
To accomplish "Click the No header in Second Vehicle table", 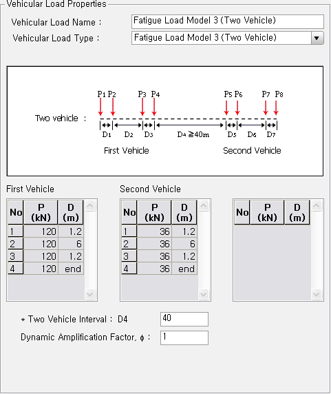I will 129,212.
